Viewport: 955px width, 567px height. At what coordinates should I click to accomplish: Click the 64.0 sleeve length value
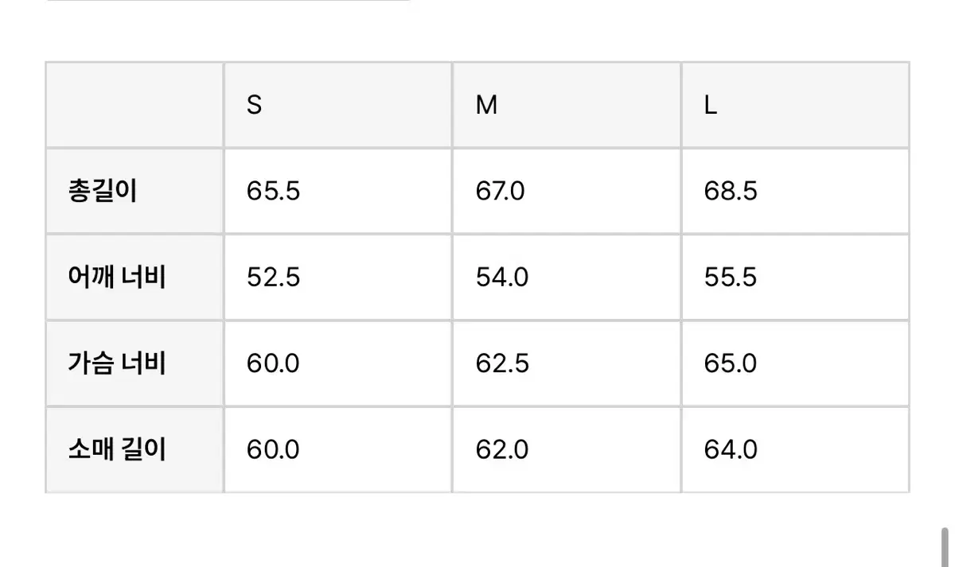[x=730, y=449]
